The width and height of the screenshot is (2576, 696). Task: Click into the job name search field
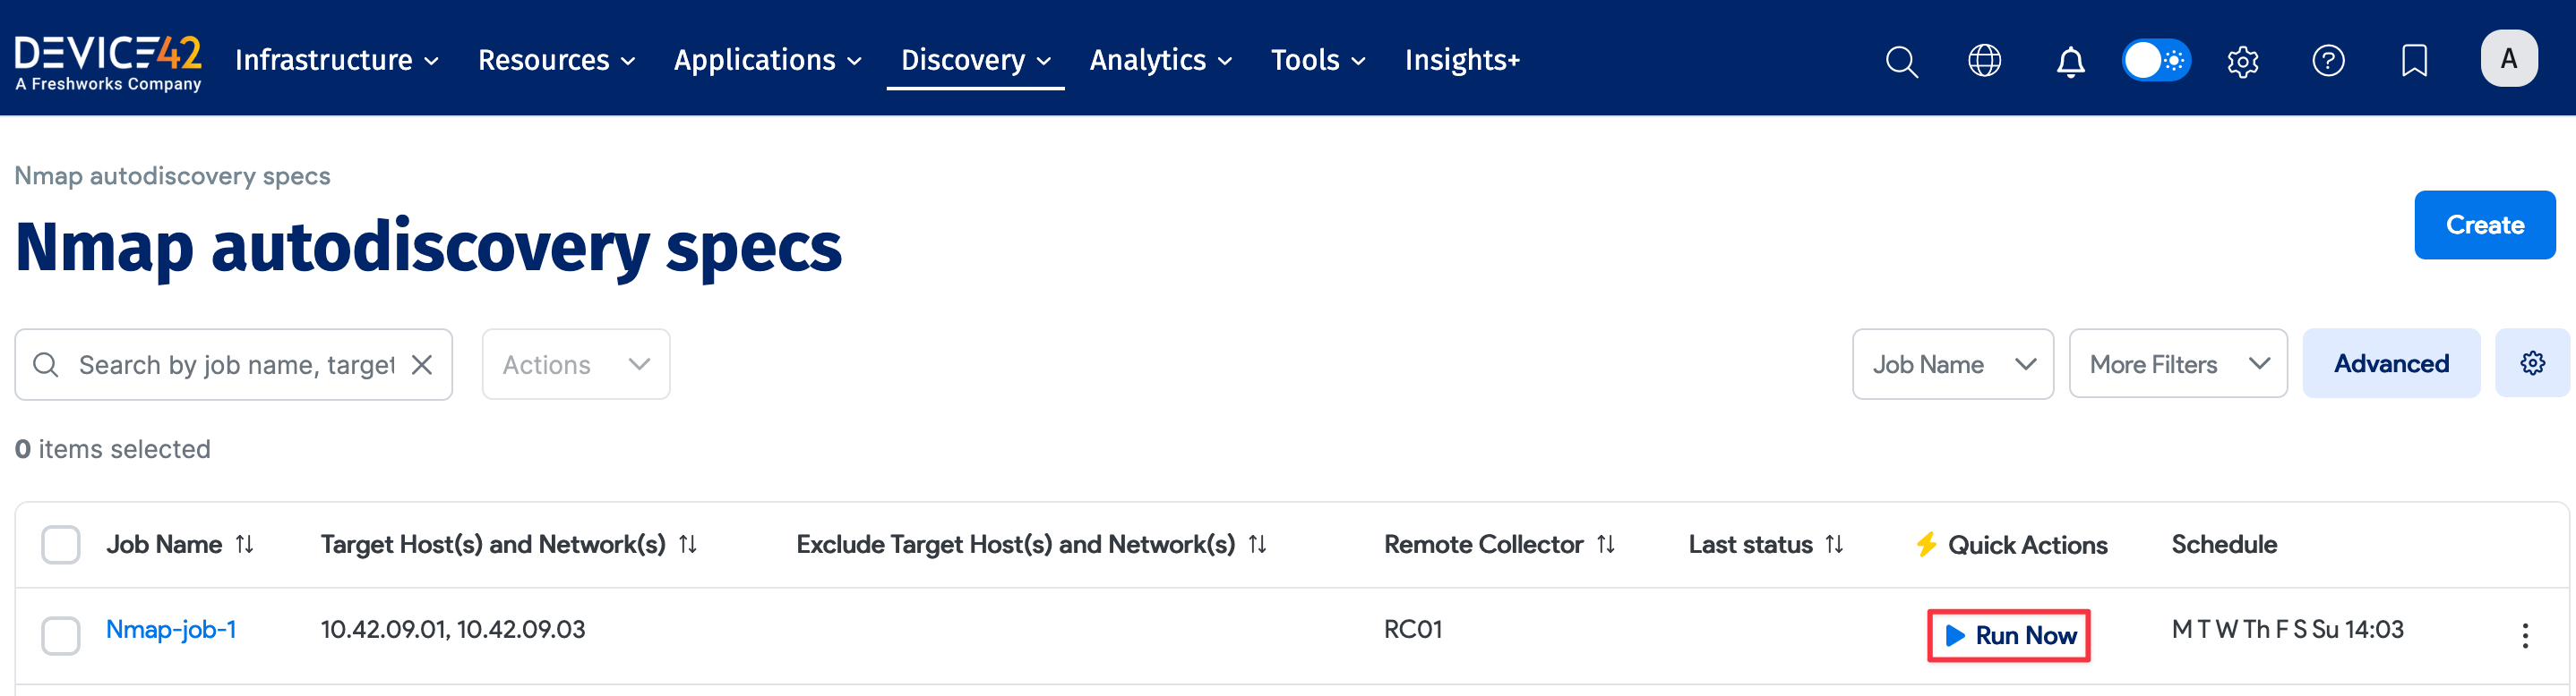point(236,366)
